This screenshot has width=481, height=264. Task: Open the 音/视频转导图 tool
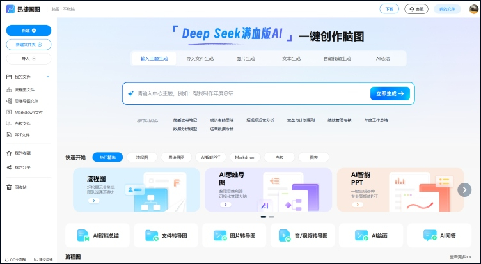pos(301,236)
